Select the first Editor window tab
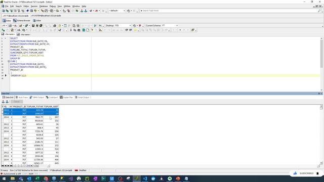 tap(7, 21)
